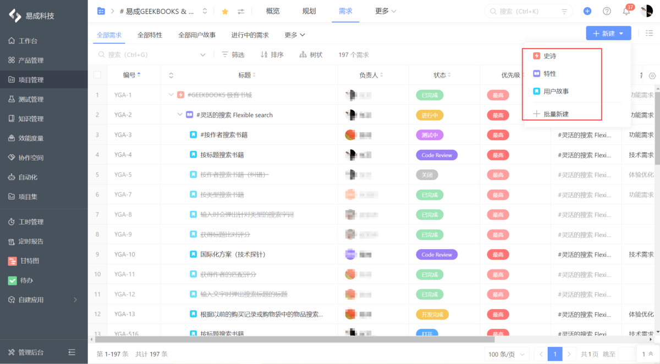Toggle the project favorite star

point(225,10)
